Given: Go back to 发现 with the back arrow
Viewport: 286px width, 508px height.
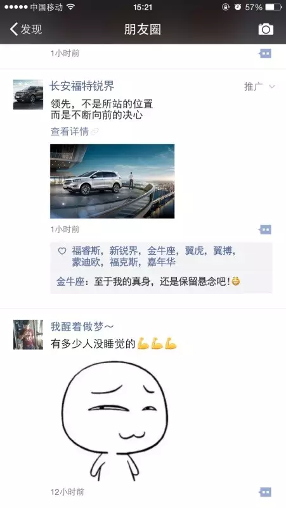Looking at the screenshot, I should tap(26, 29).
